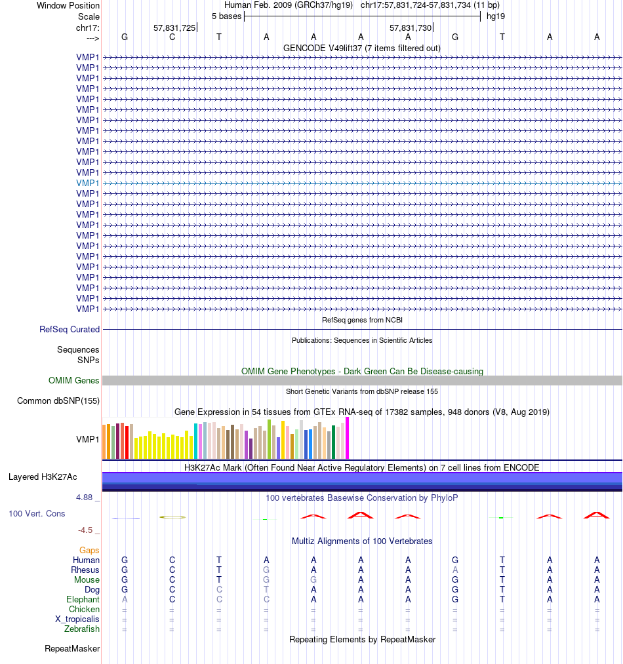Click the 'RefSeq genes from NCBI' title
623x664 pixels.
(363, 320)
